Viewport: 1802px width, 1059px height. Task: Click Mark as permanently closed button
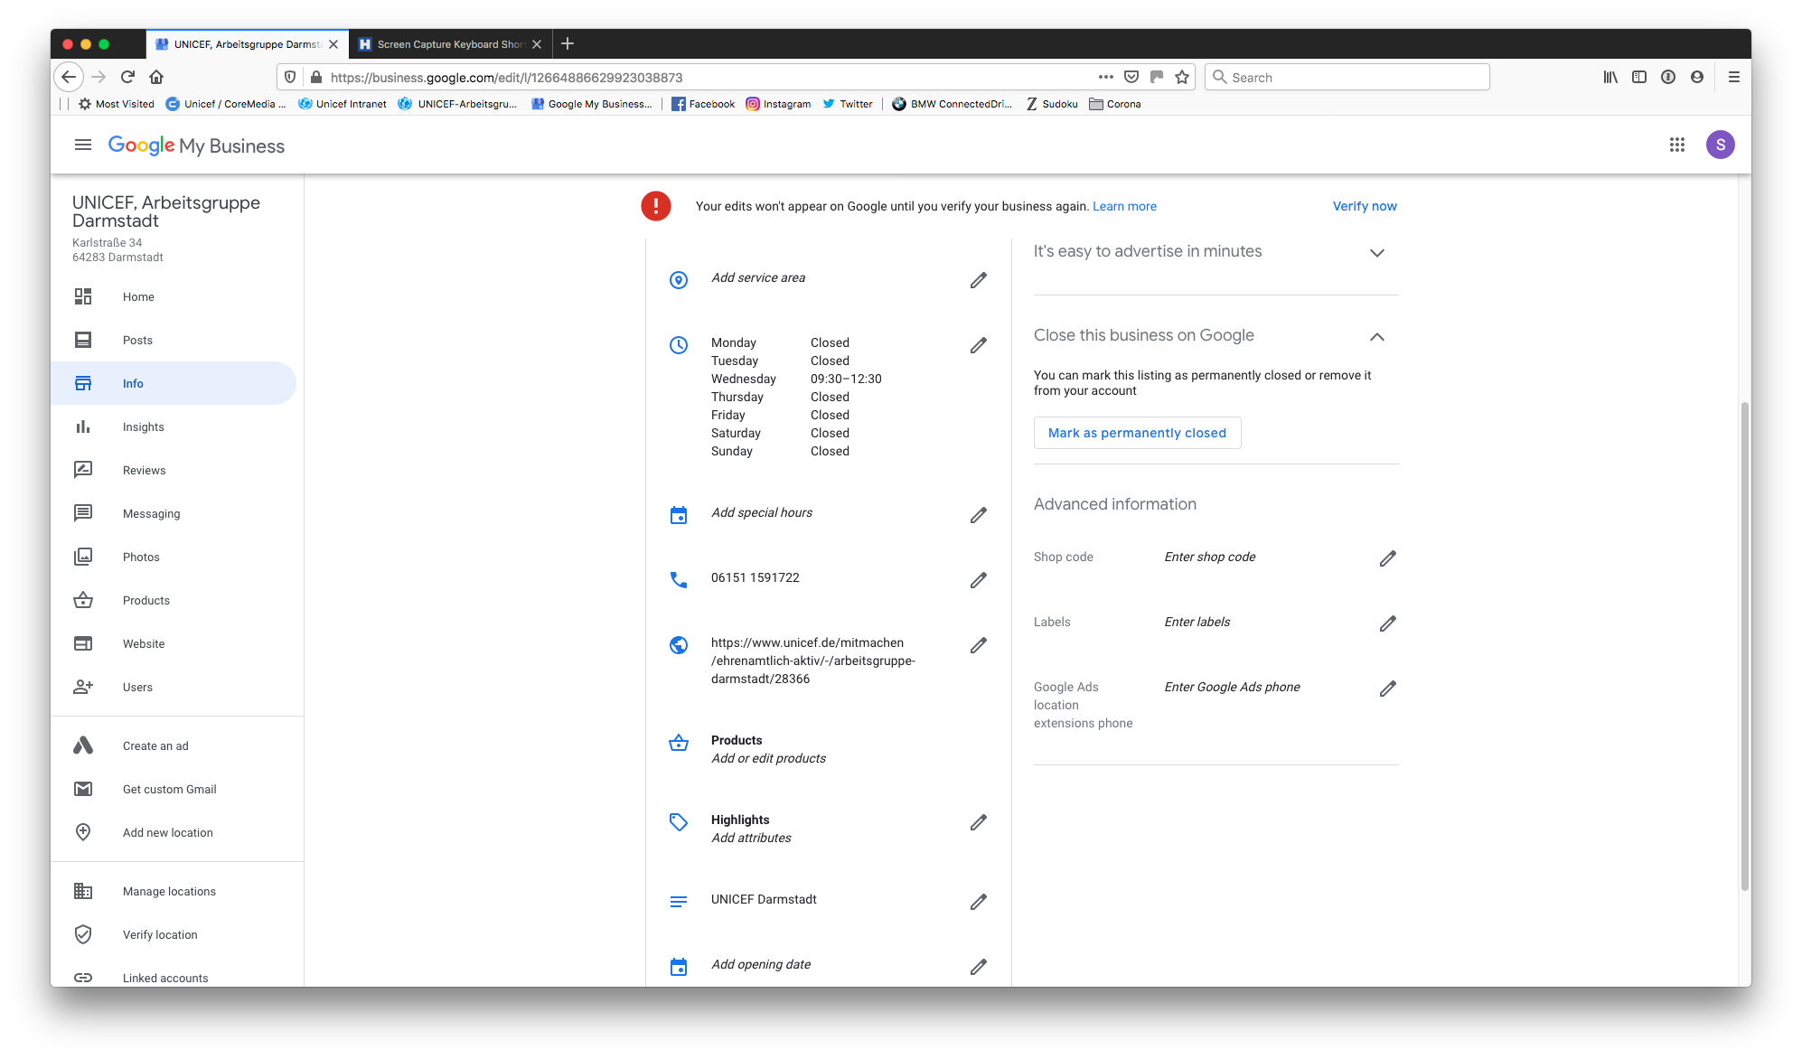(x=1137, y=433)
